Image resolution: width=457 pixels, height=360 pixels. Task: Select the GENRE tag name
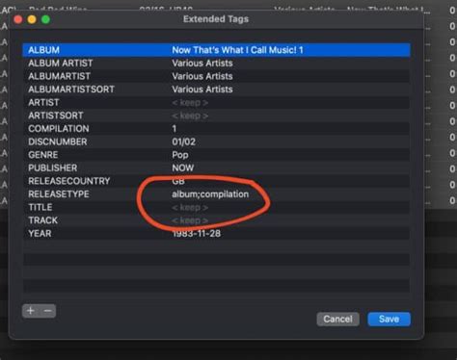click(43, 155)
